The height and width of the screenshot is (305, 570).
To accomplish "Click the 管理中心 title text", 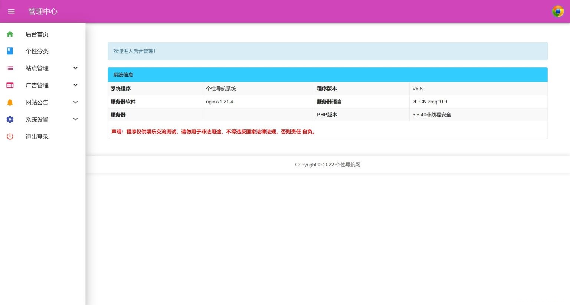I will tap(43, 11).
